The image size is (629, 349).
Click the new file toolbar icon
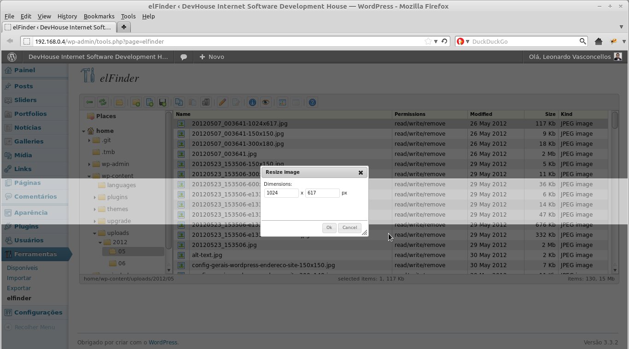point(149,103)
